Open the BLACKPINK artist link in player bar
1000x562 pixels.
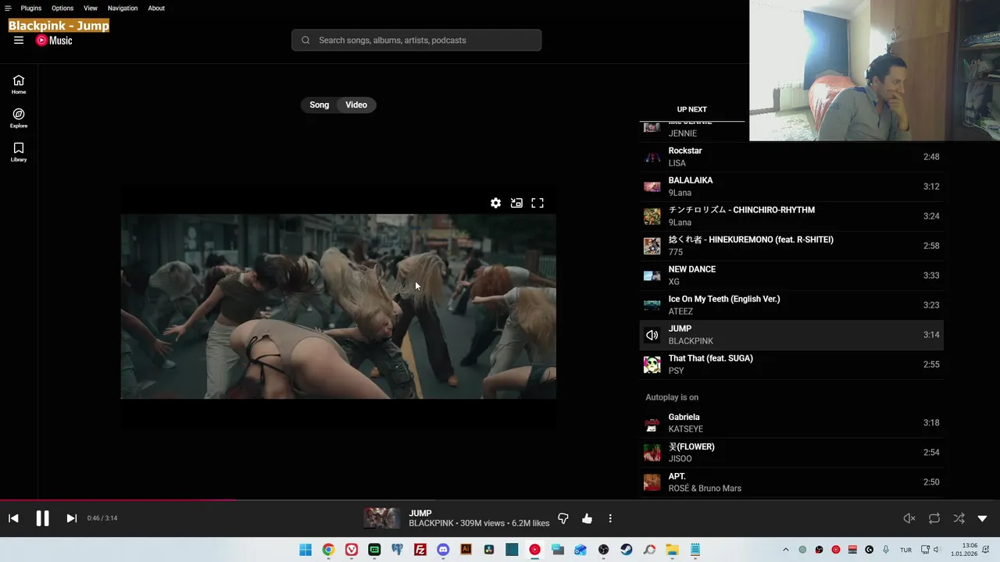pyautogui.click(x=431, y=523)
